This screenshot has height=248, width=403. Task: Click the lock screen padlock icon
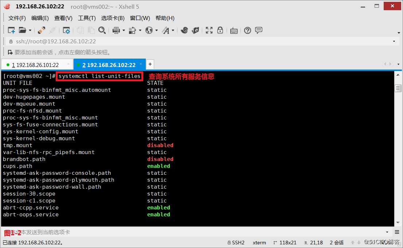click(220, 30)
